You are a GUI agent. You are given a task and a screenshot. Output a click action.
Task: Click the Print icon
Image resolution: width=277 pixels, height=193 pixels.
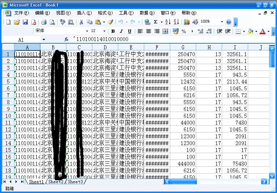pyautogui.click(x=44, y=22)
